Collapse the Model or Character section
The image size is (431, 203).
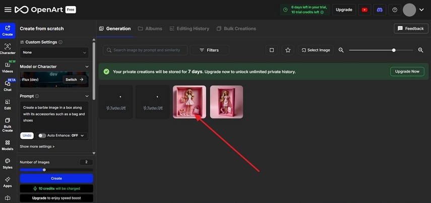pyautogui.click(x=87, y=66)
